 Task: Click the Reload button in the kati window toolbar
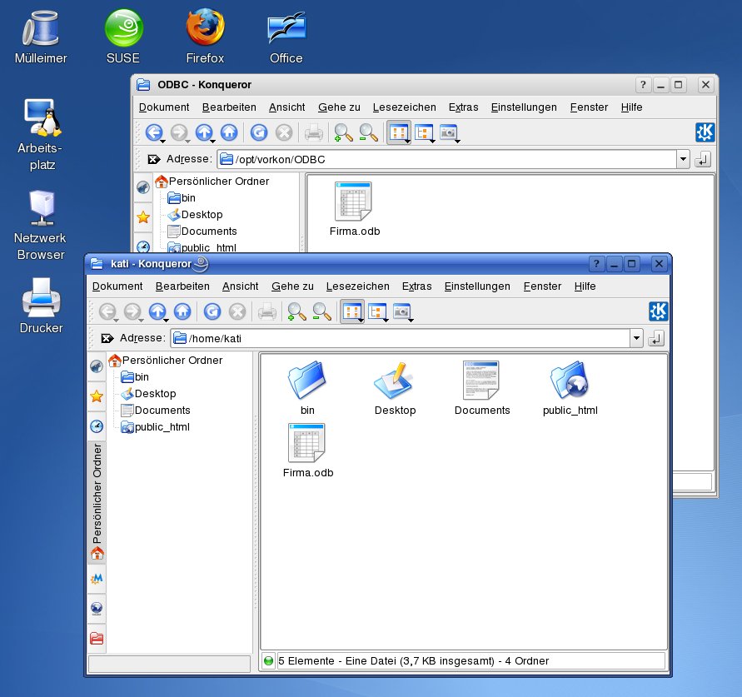[x=212, y=312]
